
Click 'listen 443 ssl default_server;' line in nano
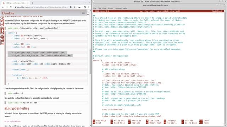click(x=121, y=74)
